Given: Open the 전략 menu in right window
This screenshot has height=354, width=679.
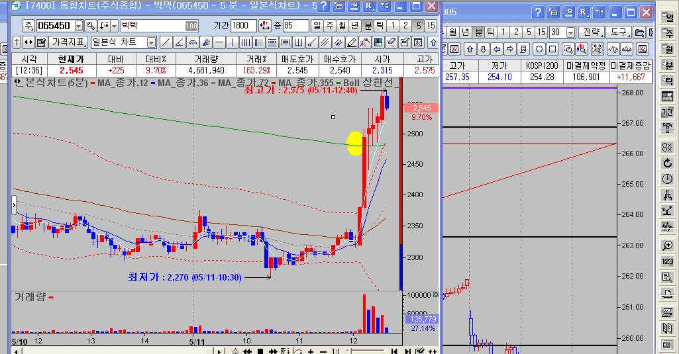Looking at the screenshot, I should (590, 32).
